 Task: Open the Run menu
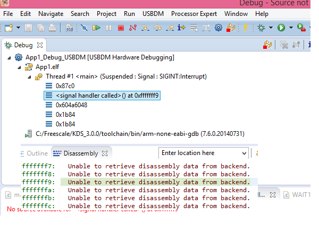click(x=129, y=14)
